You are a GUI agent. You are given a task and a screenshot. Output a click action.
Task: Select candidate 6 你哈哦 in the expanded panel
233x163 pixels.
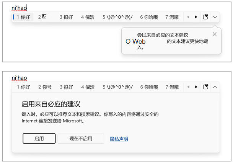pos(149,87)
